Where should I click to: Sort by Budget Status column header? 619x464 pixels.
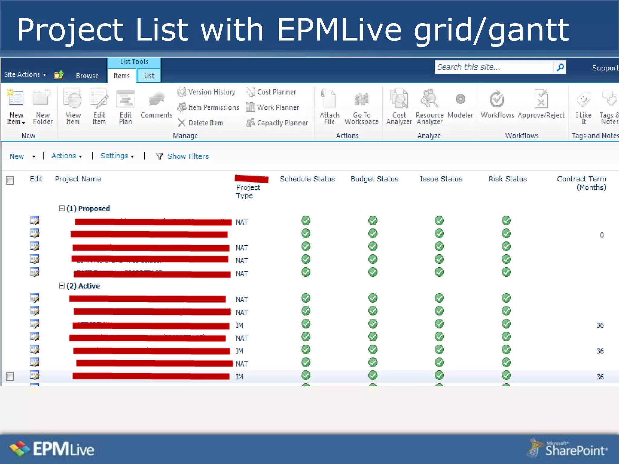coord(374,179)
